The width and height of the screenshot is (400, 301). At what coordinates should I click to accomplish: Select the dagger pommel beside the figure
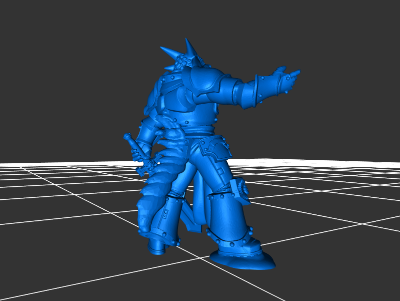(x=127, y=136)
